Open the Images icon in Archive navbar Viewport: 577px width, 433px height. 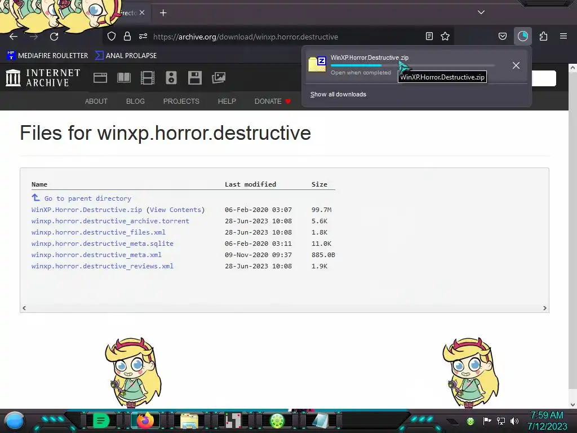(219, 78)
